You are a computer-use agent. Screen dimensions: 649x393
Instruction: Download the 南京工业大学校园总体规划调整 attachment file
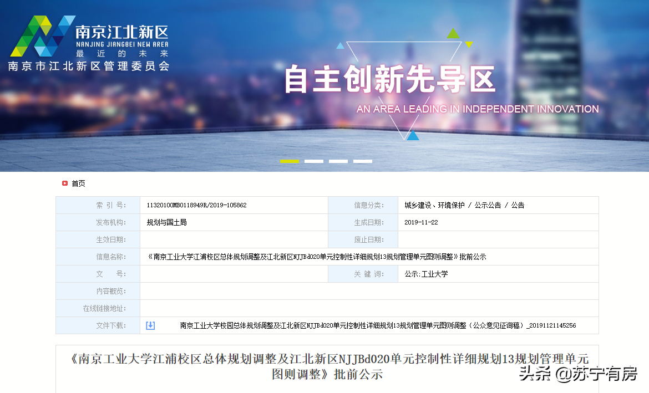378,325
